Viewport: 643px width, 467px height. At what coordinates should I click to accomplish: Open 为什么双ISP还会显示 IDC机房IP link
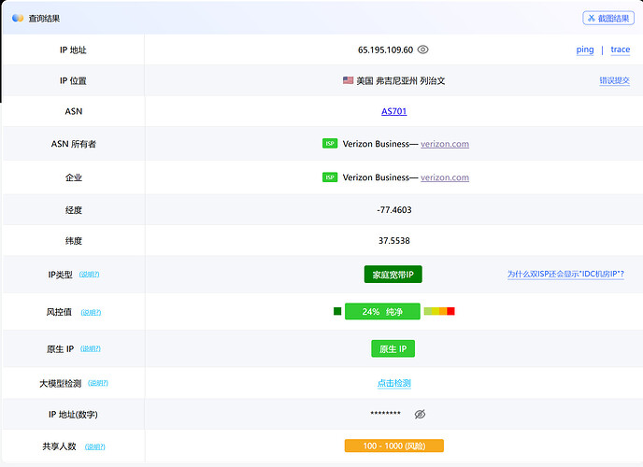pos(566,274)
